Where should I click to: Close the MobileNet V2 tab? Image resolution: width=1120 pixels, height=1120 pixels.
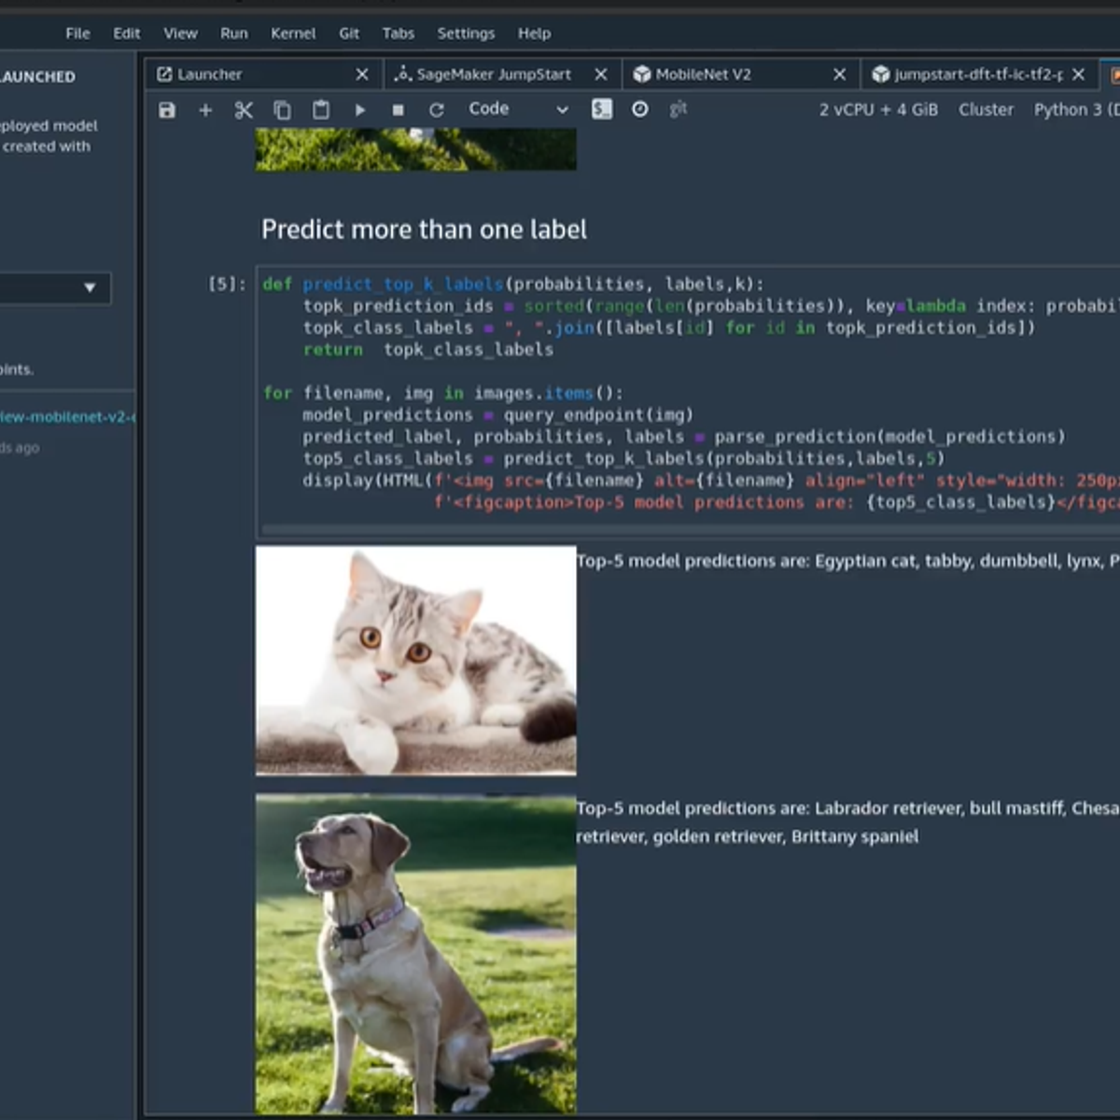840,75
